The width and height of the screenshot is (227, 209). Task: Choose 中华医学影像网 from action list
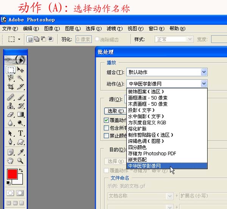click(167, 166)
